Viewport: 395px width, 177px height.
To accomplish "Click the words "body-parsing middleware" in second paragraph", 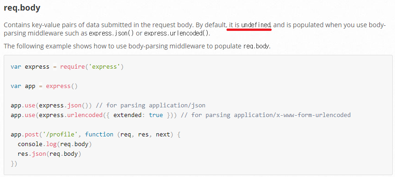I will 166,47.
